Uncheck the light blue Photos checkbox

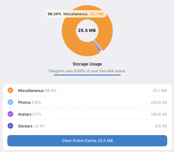click(10, 102)
